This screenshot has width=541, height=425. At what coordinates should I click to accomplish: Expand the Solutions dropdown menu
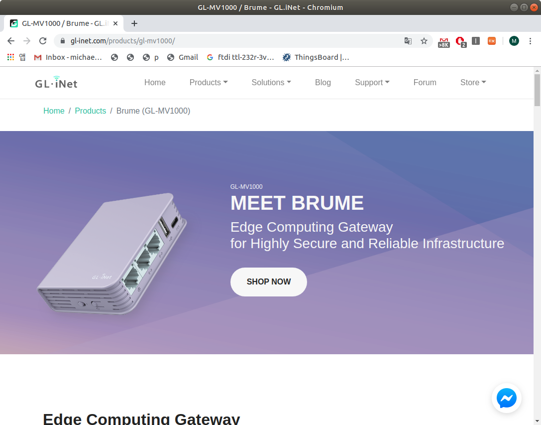(271, 83)
